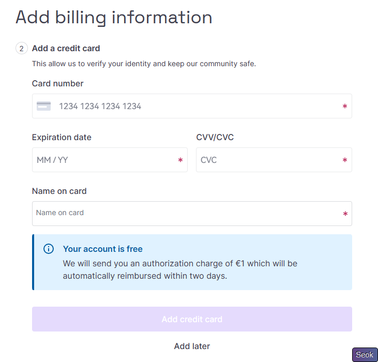
Task: Click the authorization charge notice text
Action: tap(180, 269)
